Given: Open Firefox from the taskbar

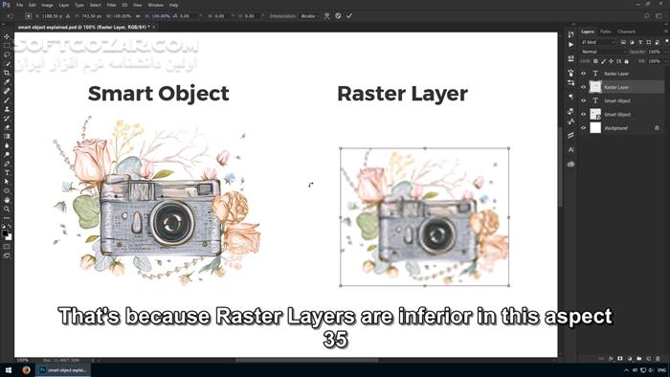Looking at the screenshot, I should pyautogui.click(x=26, y=369).
